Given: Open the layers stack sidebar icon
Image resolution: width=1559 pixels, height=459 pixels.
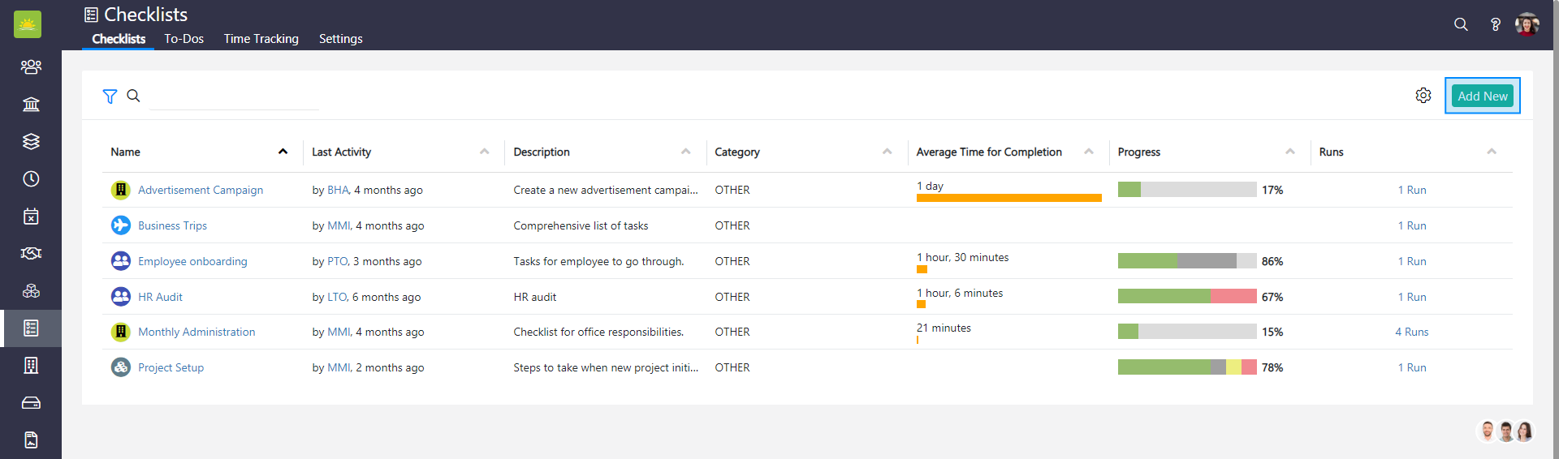Looking at the screenshot, I should point(31,141).
